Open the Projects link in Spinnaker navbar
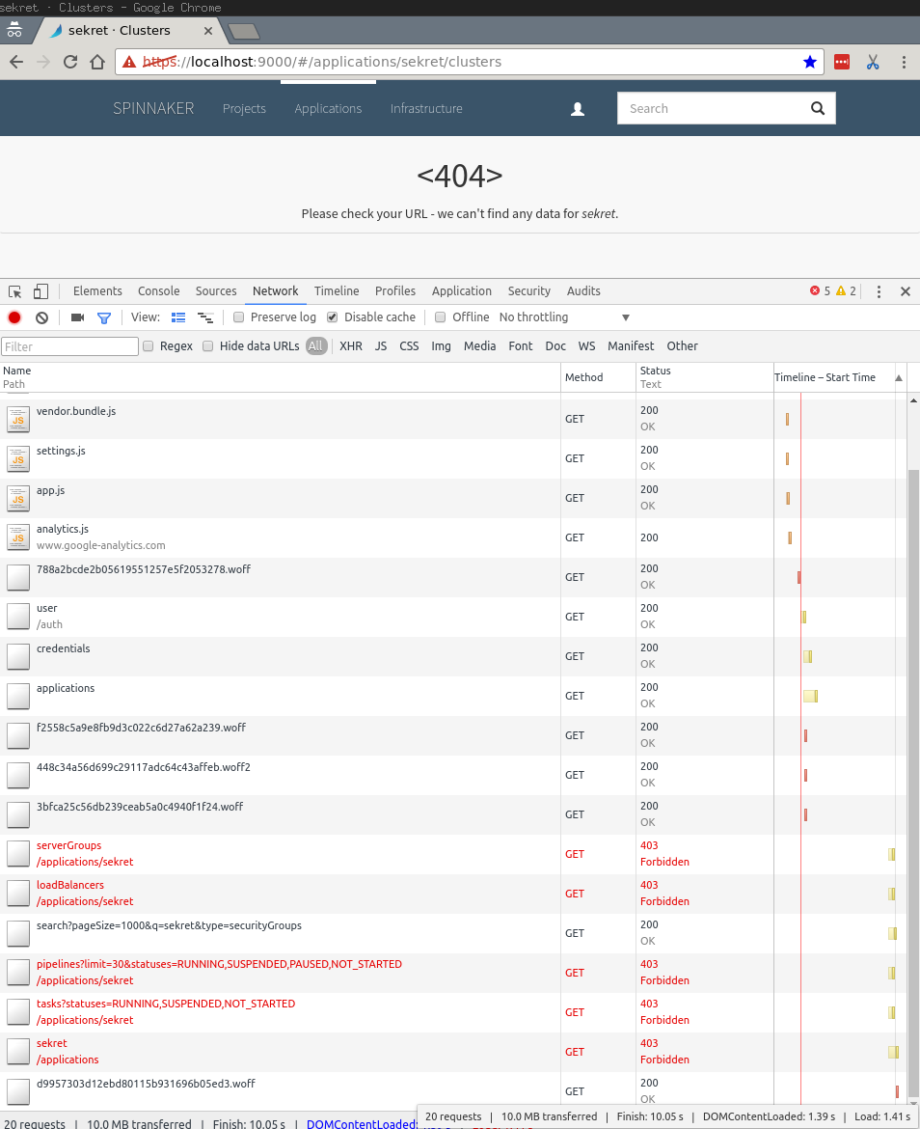The width and height of the screenshot is (920, 1129). pyautogui.click(x=244, y=108)
